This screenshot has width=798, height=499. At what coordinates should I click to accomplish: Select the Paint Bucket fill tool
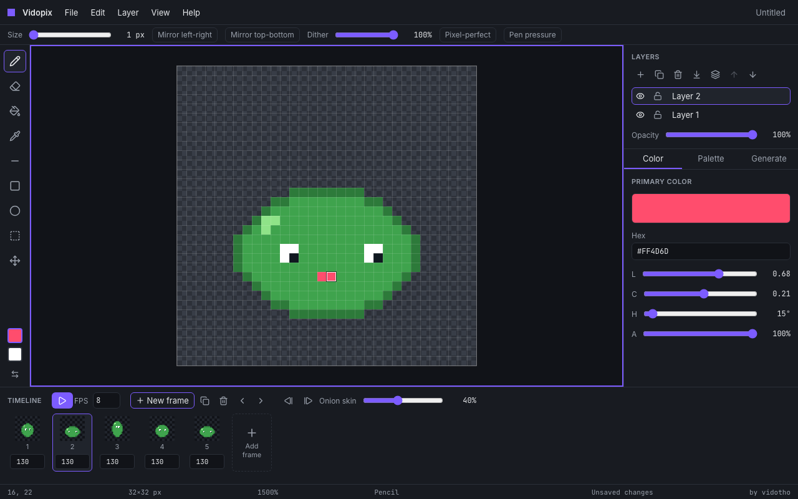(x=15, y=111)
